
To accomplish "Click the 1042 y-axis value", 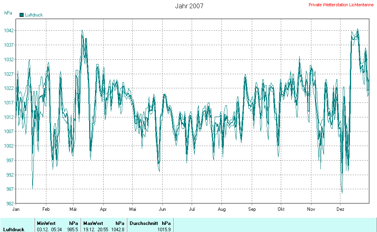I will click(9, 31).
